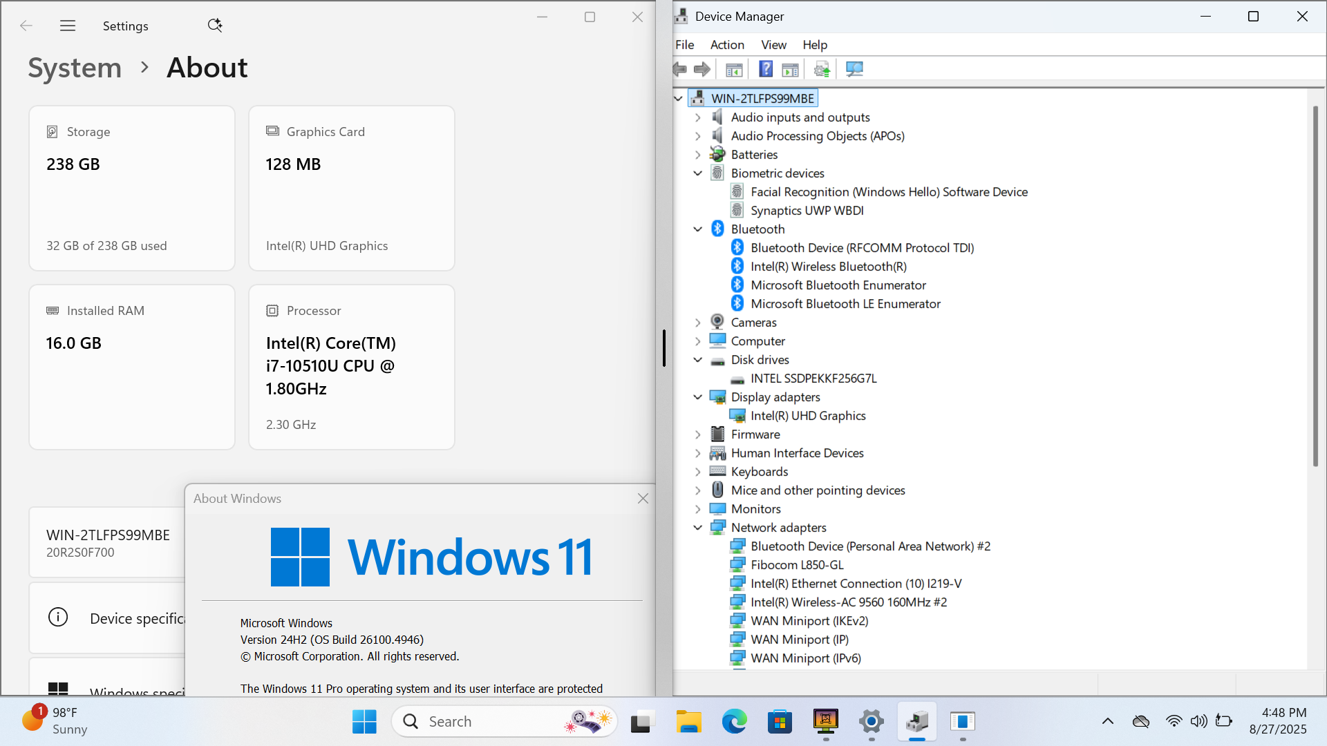
Task: Select Fibocom L850-GL network adapter
Action: click(797, 565)
